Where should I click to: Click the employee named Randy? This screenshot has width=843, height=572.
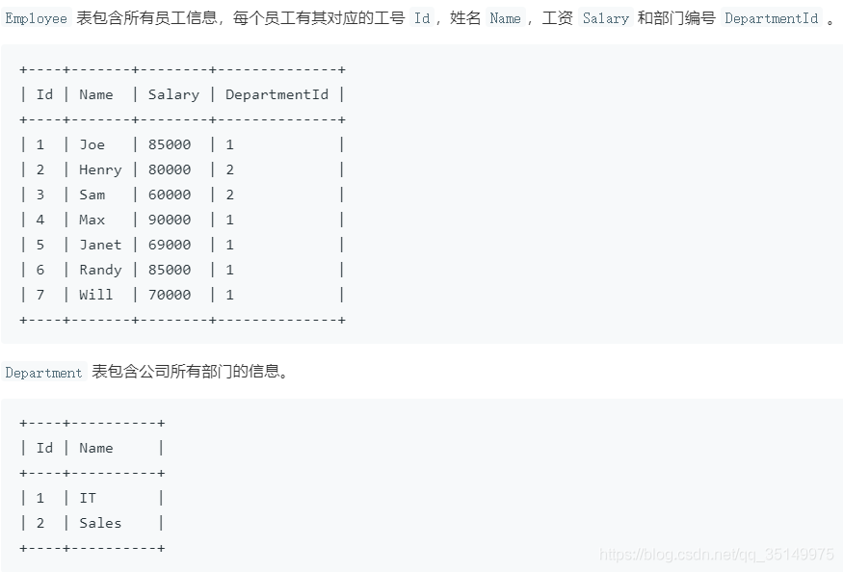pos(100,269)
